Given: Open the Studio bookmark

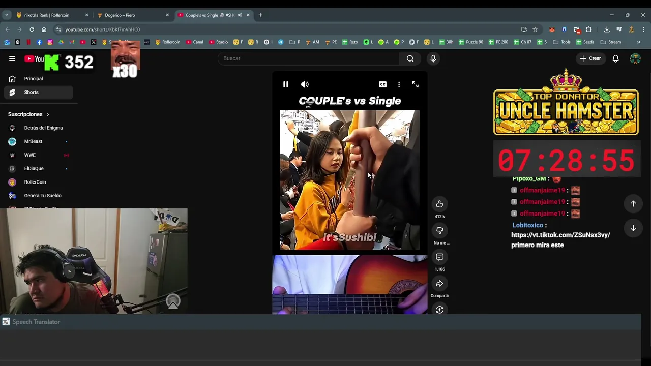Looking at the screenshot, I should pos(218,42).
